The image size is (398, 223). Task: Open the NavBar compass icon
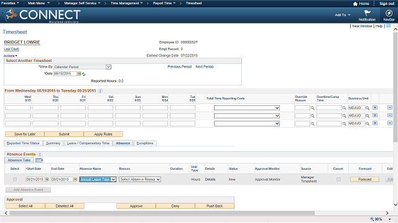tap(389, 13)
